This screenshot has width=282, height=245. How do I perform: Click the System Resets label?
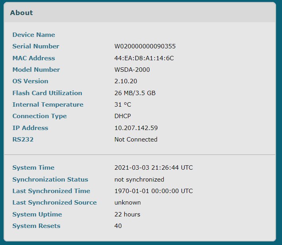(36, 226)
